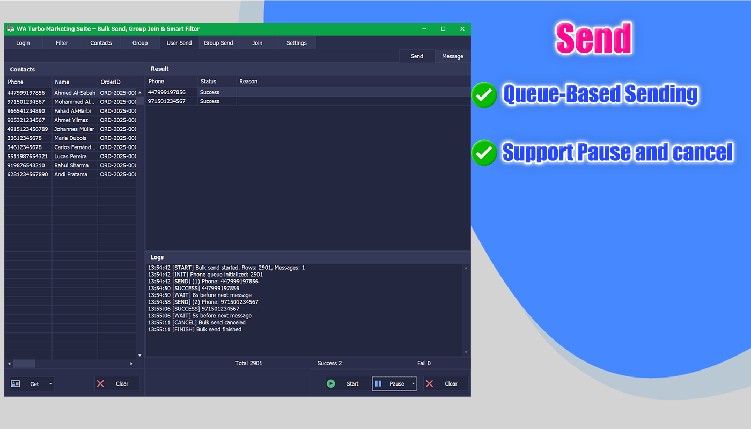Clear the Contacts list with its Clear button
The height and width of the screenshot is (429, 751).
tap(116, 383)
